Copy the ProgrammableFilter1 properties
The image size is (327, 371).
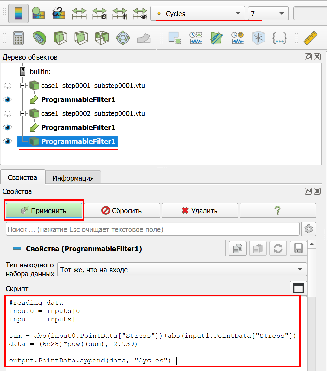pyautogui.click(x=238, y=248)
